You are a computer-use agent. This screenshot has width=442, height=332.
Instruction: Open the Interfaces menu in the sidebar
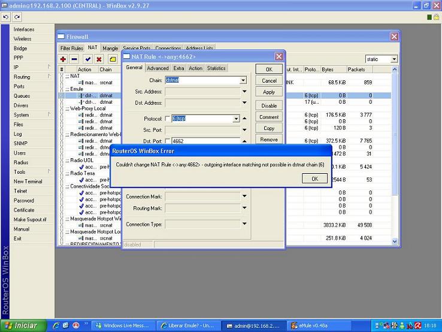click(x=24, y=29)
